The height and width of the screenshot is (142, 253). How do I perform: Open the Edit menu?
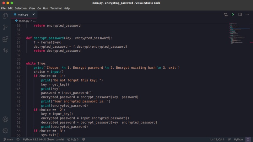tap(10, 8)
